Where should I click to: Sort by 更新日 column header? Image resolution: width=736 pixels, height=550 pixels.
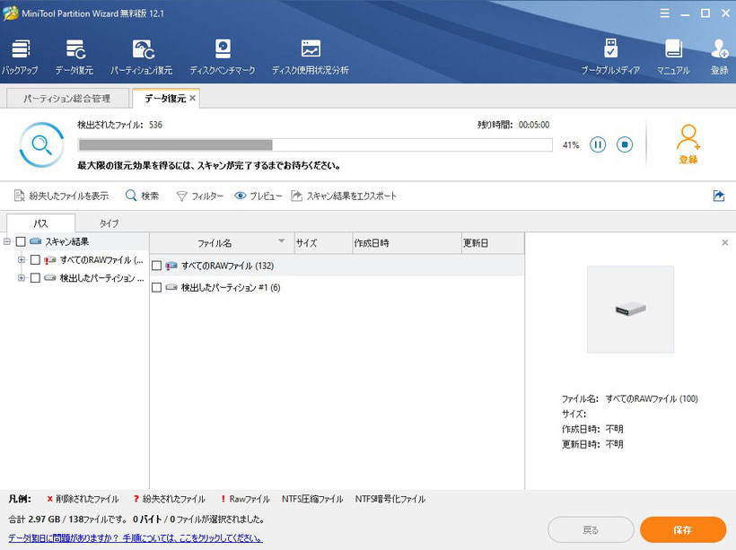pyautogui.click(x=493, y=243)
